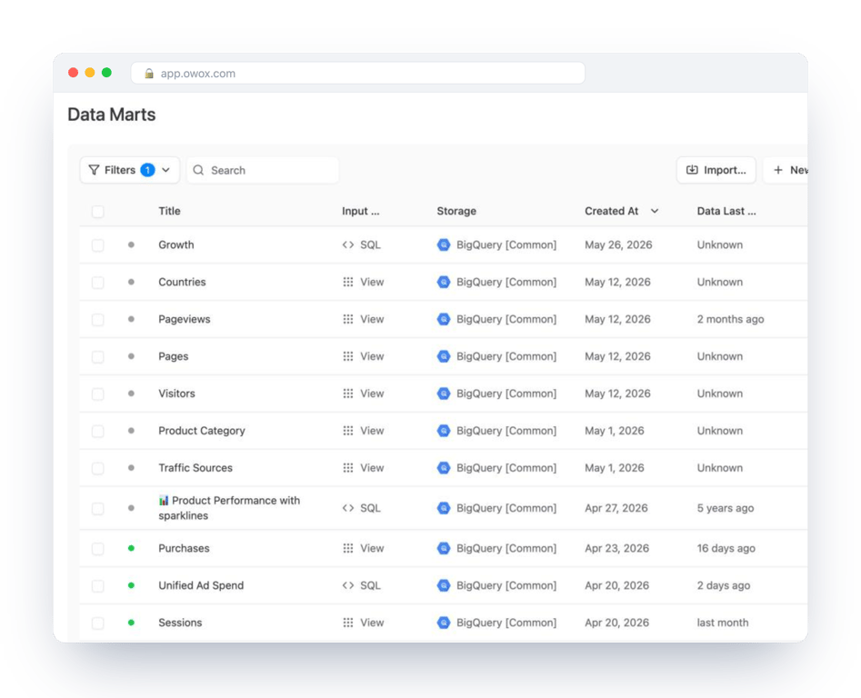Click the BigQuery icon in Purchases row

click(444, 548)
